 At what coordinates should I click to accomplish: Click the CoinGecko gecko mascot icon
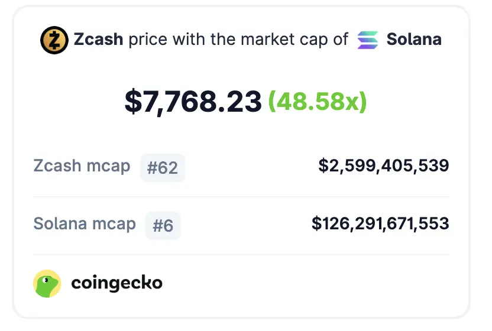point(47,284)
